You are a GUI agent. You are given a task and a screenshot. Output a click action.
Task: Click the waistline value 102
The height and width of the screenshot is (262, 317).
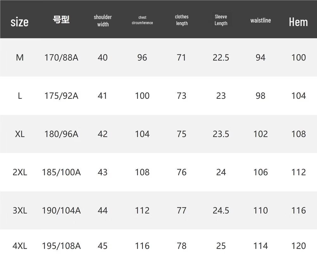tap(261, 134)
